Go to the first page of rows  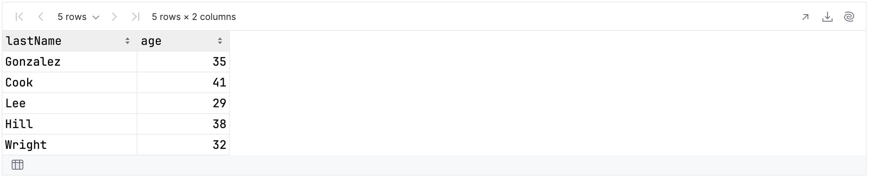pos(19,17)
